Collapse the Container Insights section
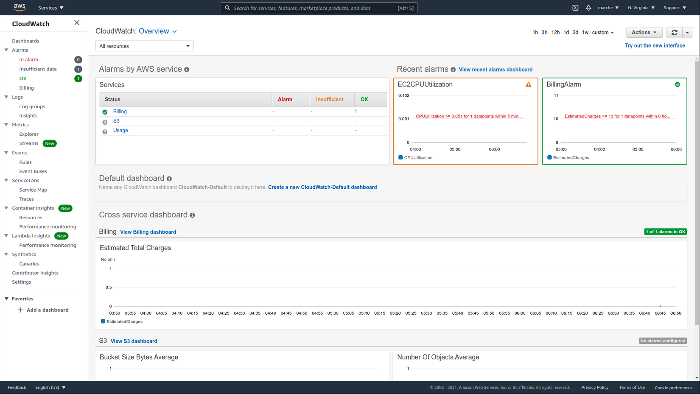700x394 pixels. pyautogui.click(x=6, y=208)
